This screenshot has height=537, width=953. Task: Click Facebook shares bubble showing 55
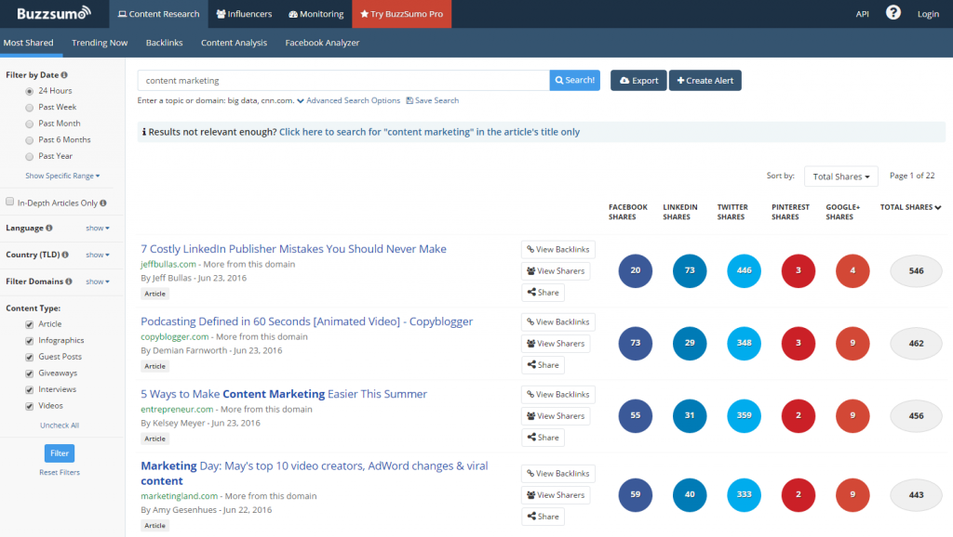[635, 415]
